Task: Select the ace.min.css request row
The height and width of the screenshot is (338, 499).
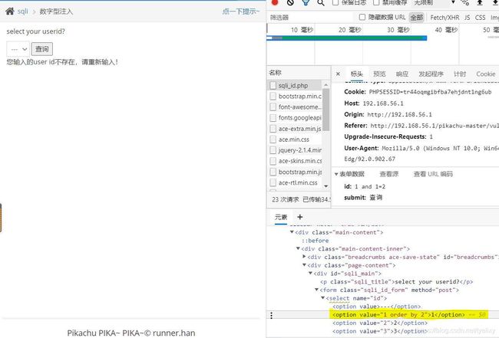Action: [296, 139]
